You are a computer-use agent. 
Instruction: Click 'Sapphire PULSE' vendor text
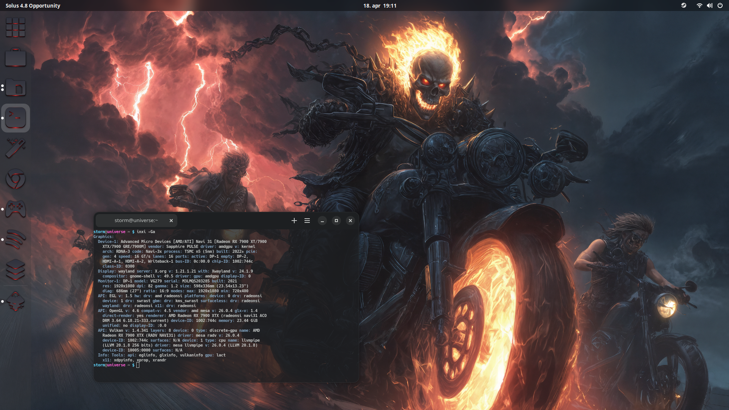[182, 246]
